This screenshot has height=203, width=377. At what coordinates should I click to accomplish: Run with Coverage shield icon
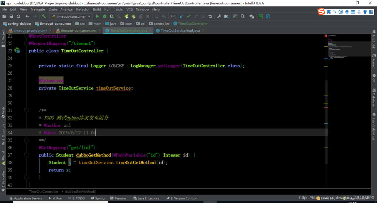(112, 16)
